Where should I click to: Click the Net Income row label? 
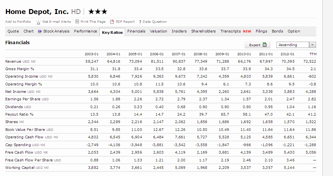click(23, 92)
